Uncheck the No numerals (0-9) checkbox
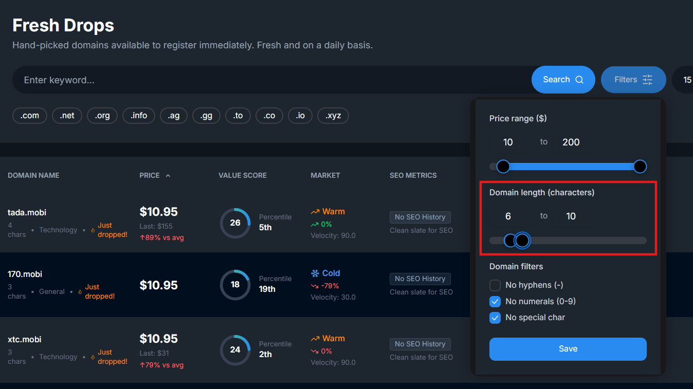 [x=495, y=302]
